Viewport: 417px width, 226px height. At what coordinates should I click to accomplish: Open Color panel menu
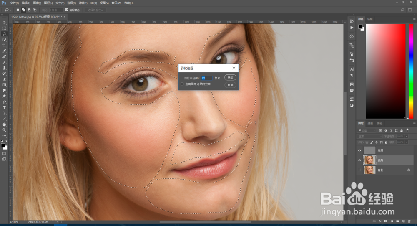click(414, 19)
